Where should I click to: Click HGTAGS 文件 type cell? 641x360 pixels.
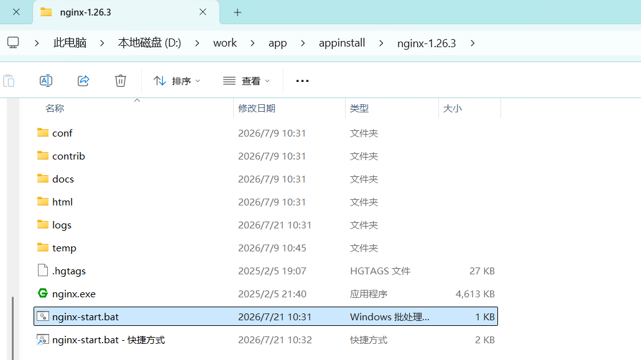[x=380, y=271]
